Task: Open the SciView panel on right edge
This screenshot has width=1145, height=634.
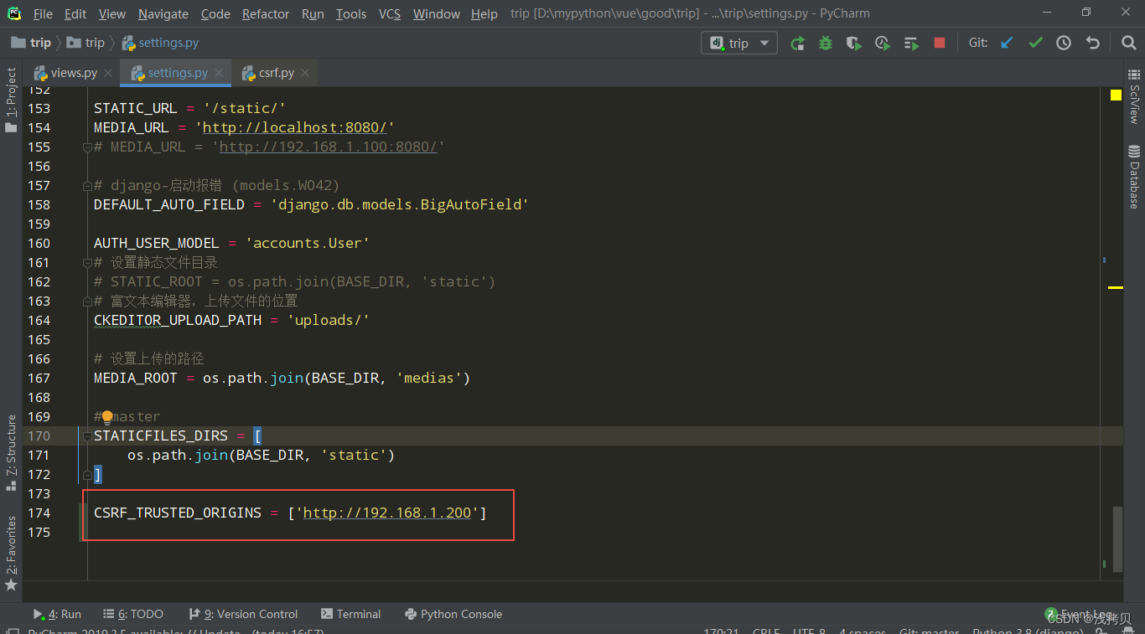Action: (1134, 99)
